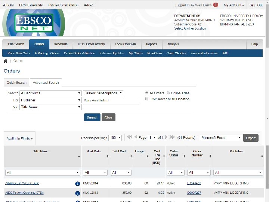Open the page number dropdown
Screen dimensions: 269x202
pos(152,138)
